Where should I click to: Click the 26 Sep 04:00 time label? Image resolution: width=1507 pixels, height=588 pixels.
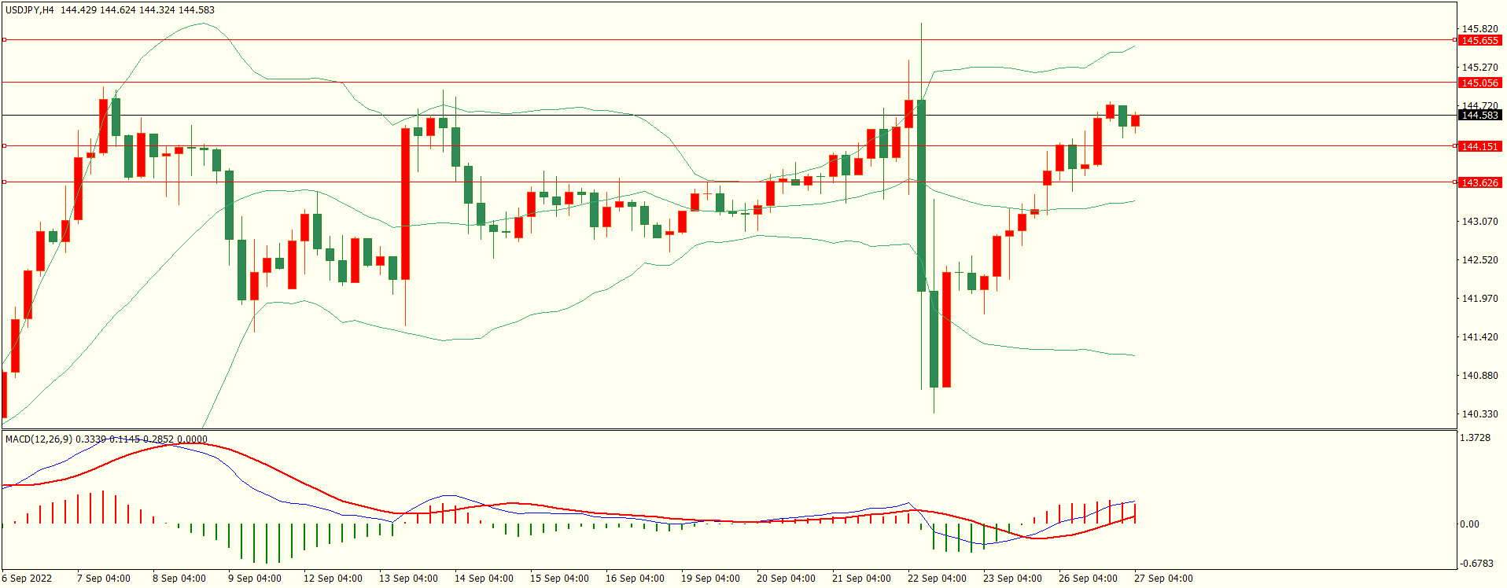[1089, 579]
